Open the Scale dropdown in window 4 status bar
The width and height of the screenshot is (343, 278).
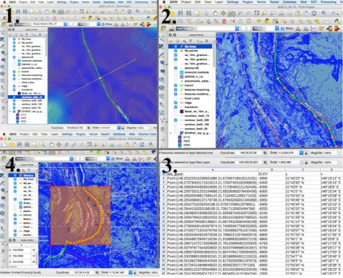pos(130,272)
